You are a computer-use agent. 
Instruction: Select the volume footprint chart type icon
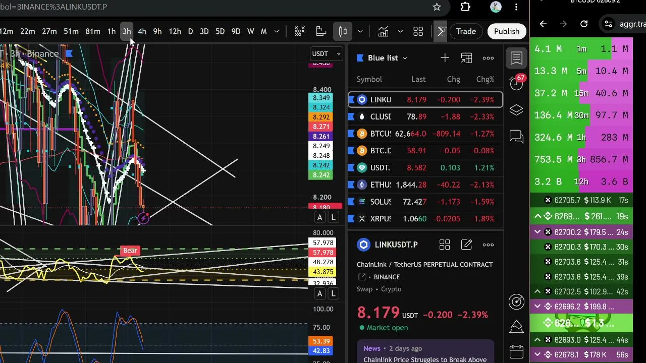click(321, 32)
